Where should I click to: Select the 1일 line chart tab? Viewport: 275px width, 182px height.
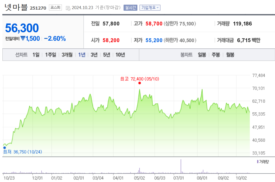(36, 55)
